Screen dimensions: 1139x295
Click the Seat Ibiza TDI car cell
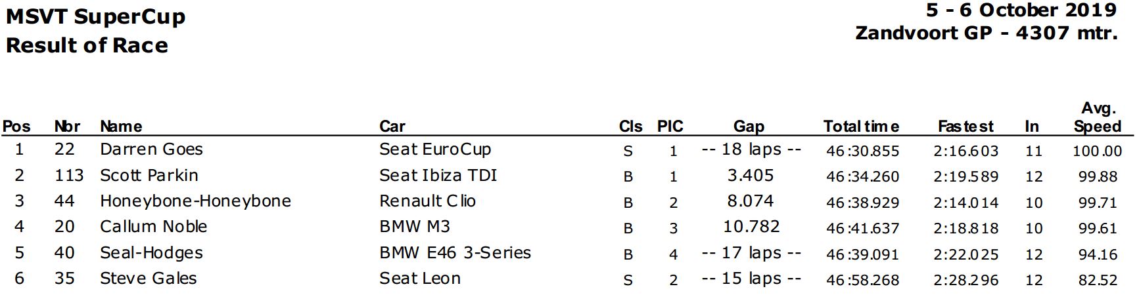point(438,176)
